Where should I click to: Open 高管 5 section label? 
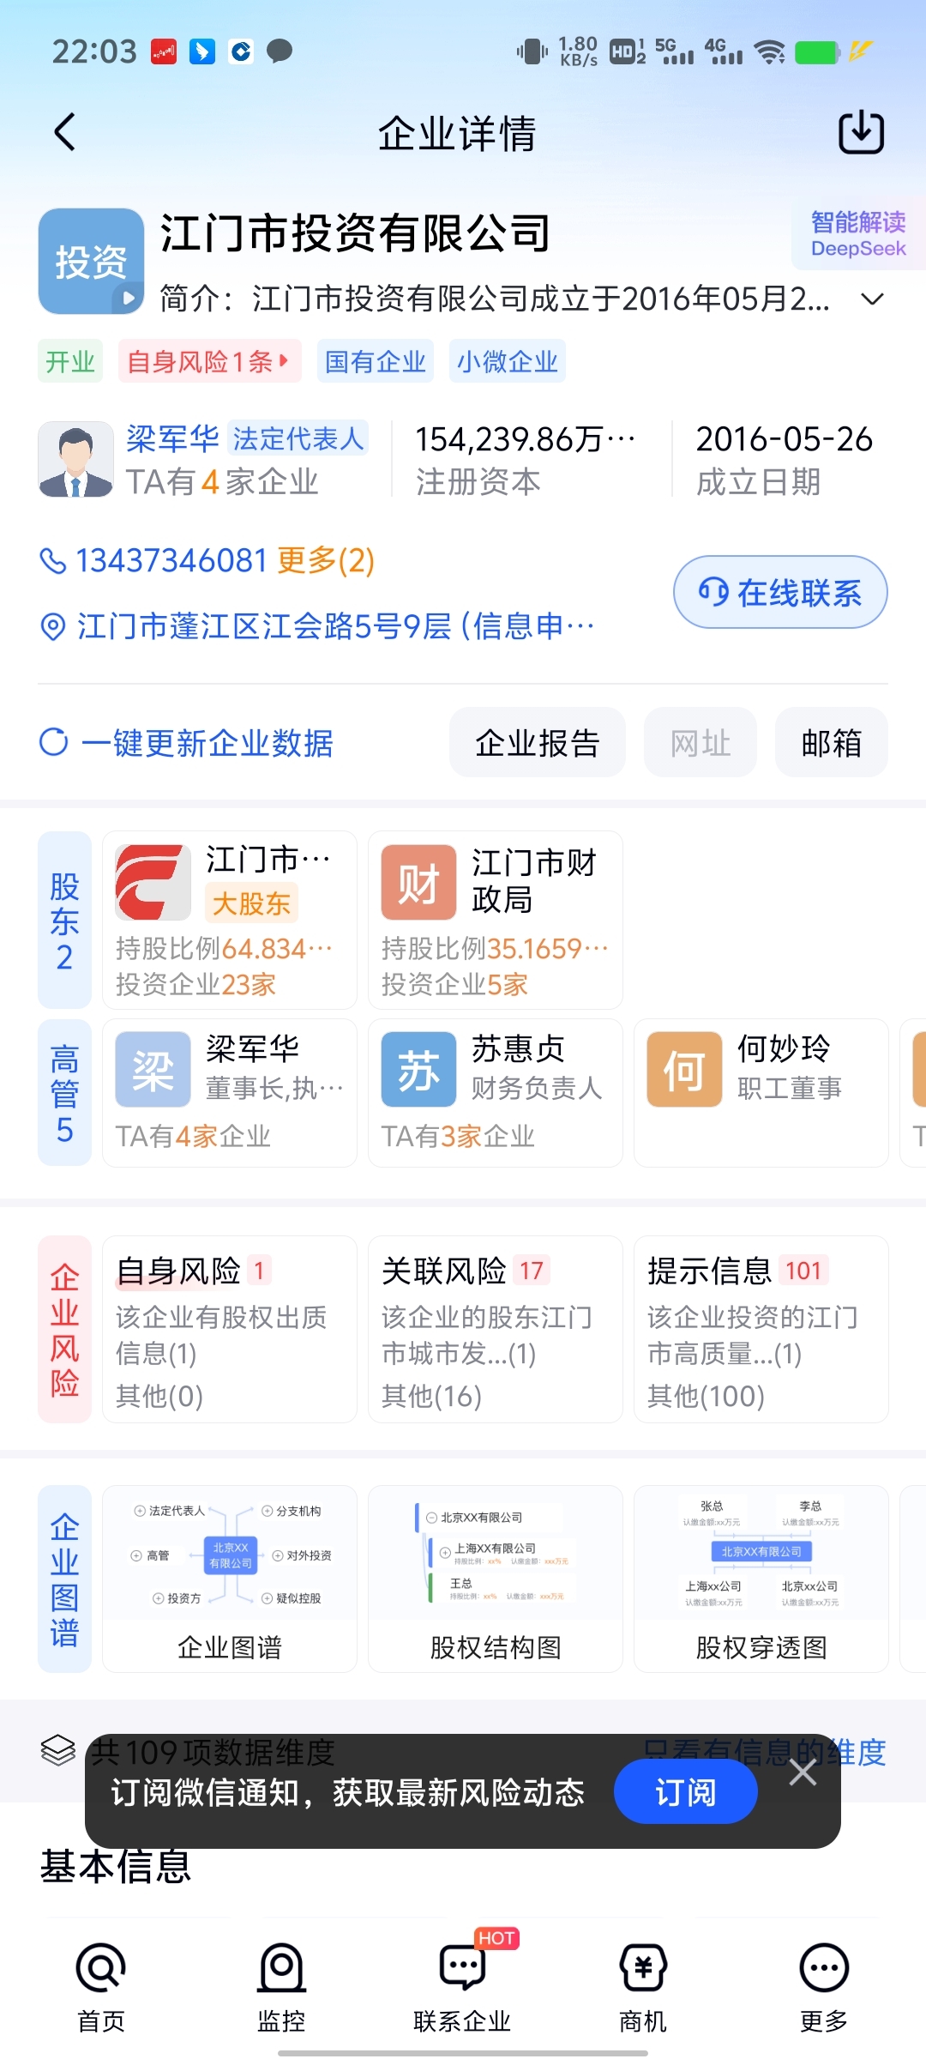(x=64, y=1093)
